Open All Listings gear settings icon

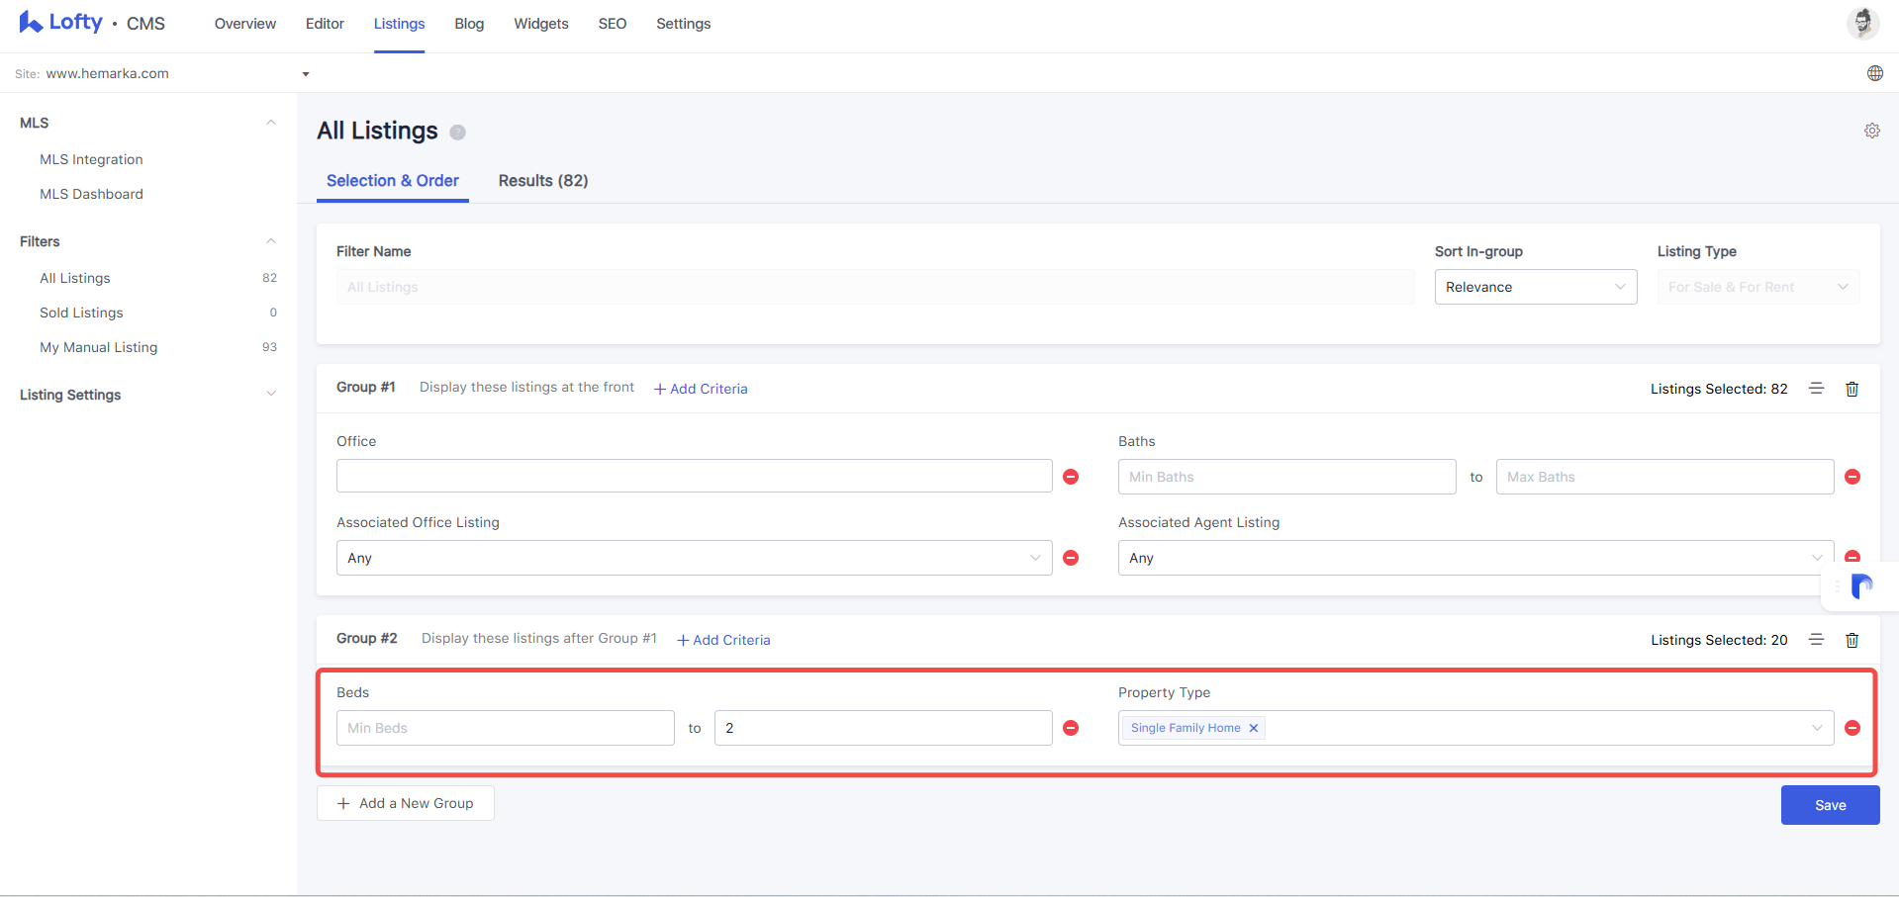click(1871, 131)
